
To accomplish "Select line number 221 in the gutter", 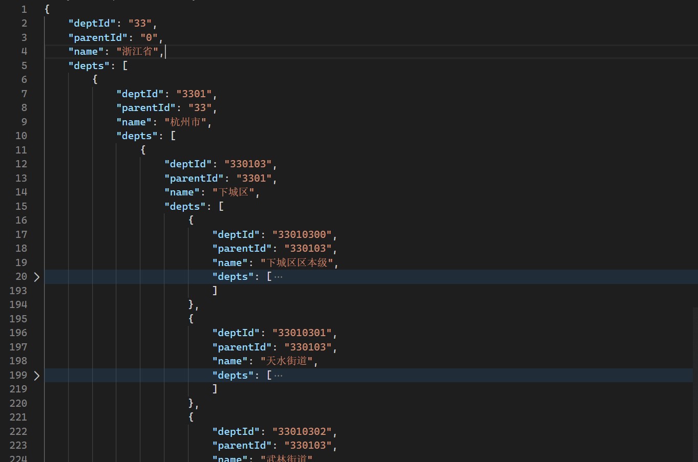I will point(18,417).
